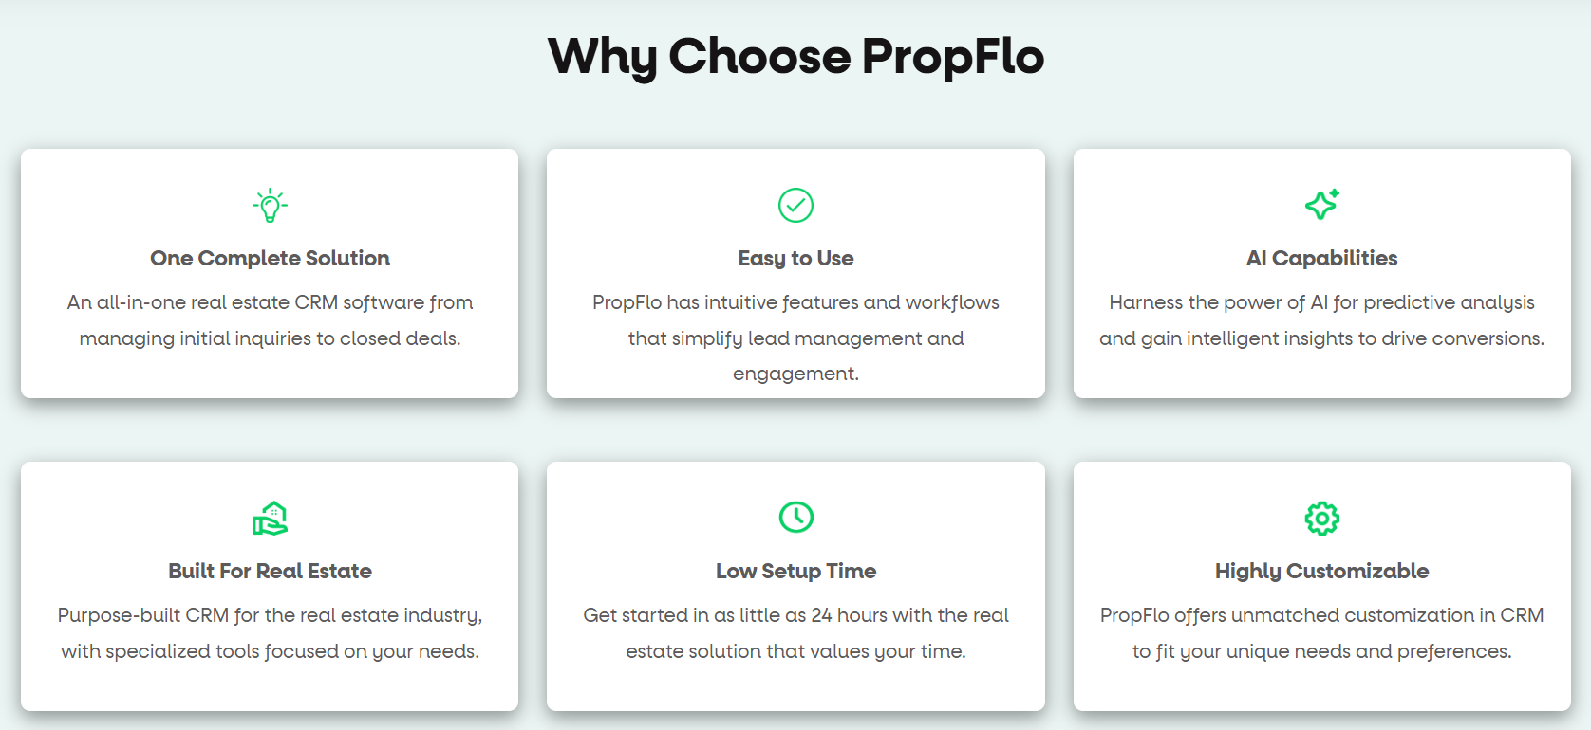The height and width of the screenshot is (730, 1591).
Task: Click the all-in-one real estate CRM description
Action: point(270,320)
